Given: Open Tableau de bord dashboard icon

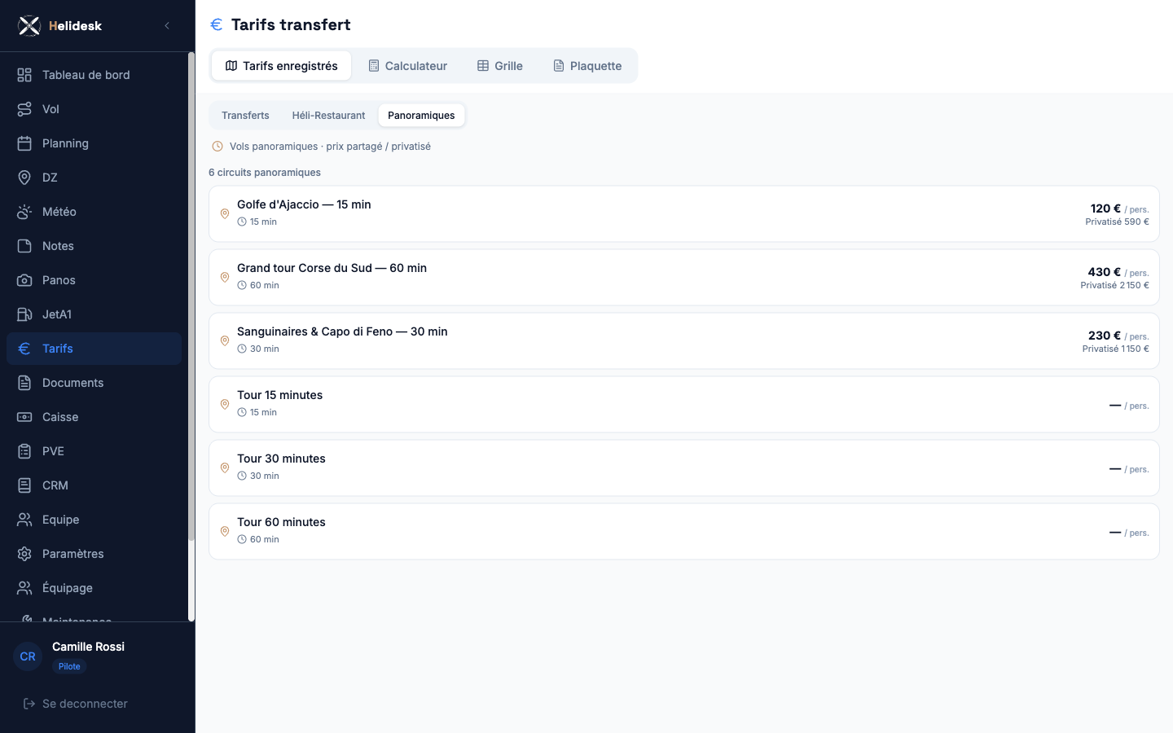Looking at the screenshot, I should pyautogui.click(x=24, y=75).
